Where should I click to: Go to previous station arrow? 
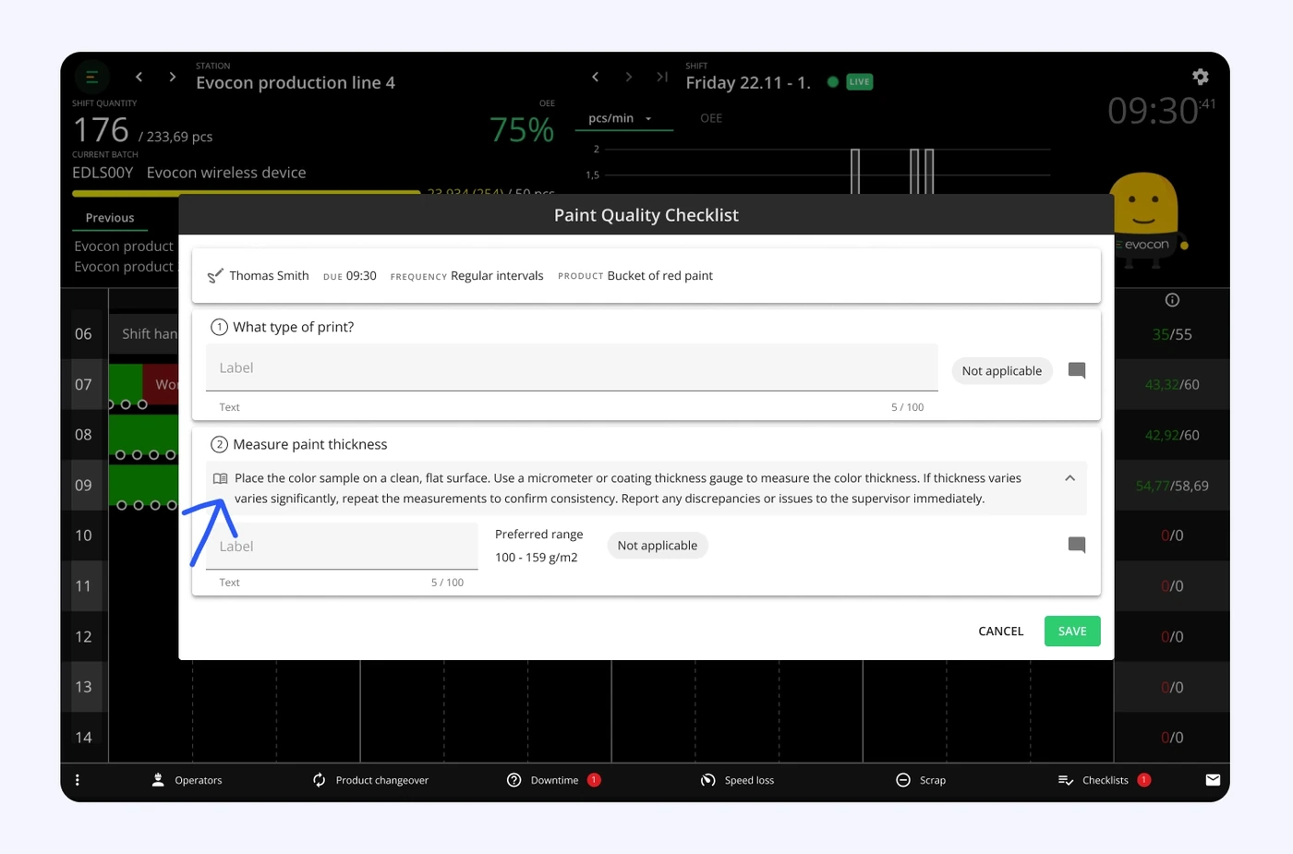(x=139, y=77)
